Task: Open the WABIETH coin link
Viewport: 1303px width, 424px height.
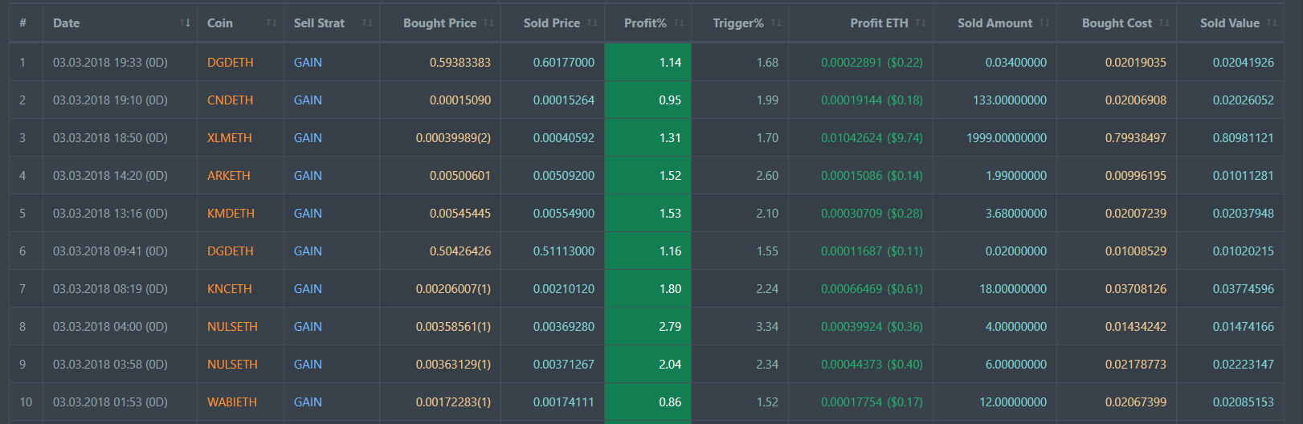Action: coord(231,402)
